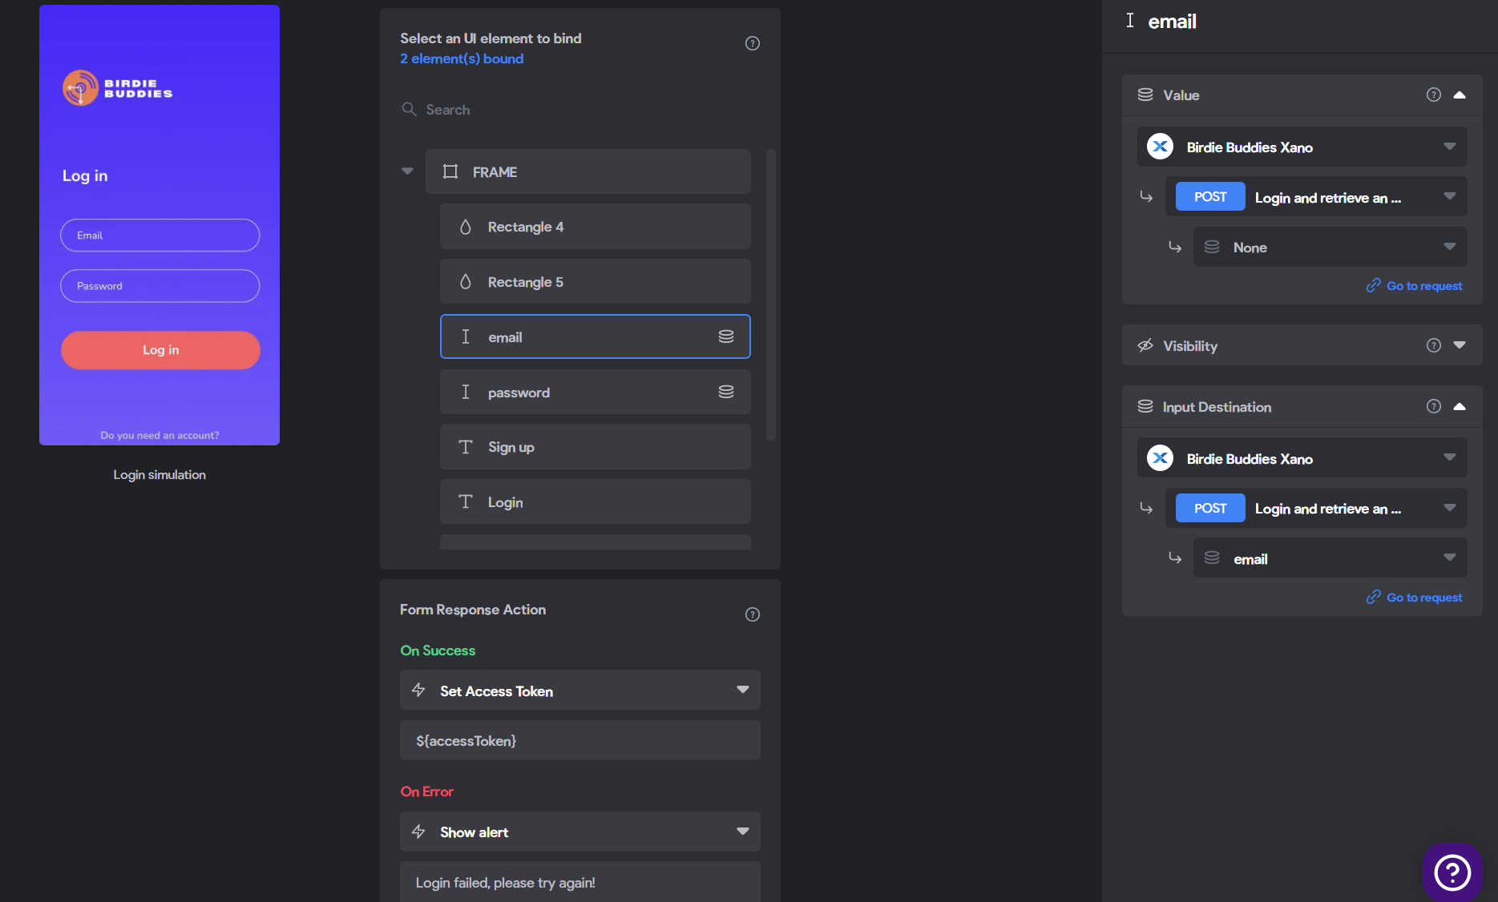Collapse the Input Destination section
The height and width of the screenshot is (902, 1498).
[1460, 406]
